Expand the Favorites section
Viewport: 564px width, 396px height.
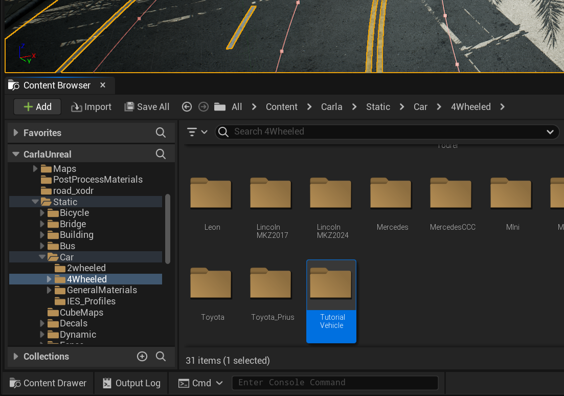click(16, 133)
